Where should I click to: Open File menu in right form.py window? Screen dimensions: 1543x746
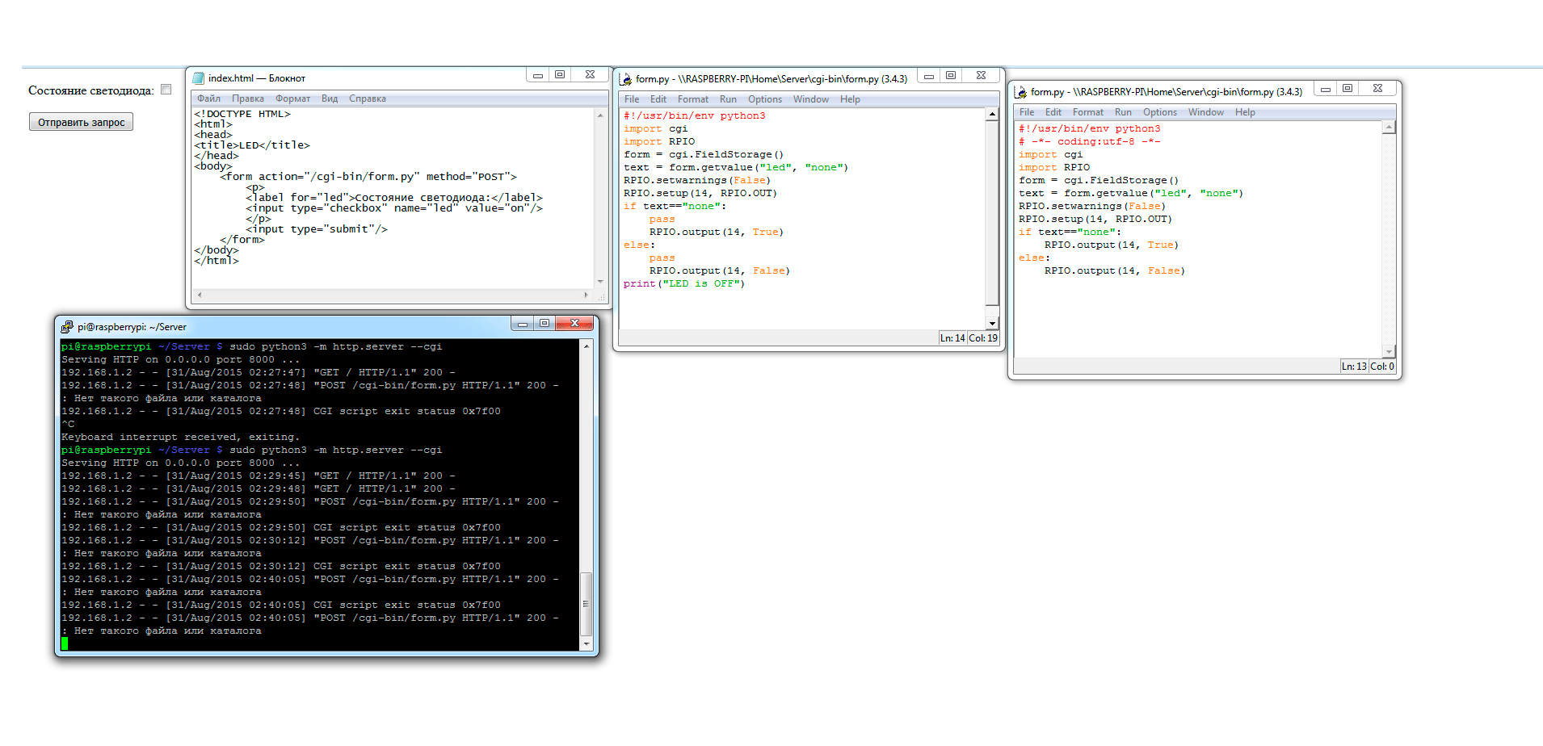1027,112
